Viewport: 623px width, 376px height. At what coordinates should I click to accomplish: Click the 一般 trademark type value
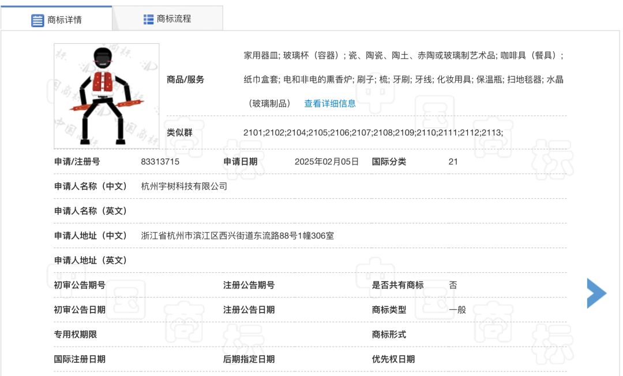click(x=457, y=310)
